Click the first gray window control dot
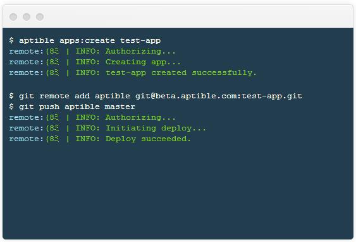Viewport: 356px width, 242px height. (13, 17)
